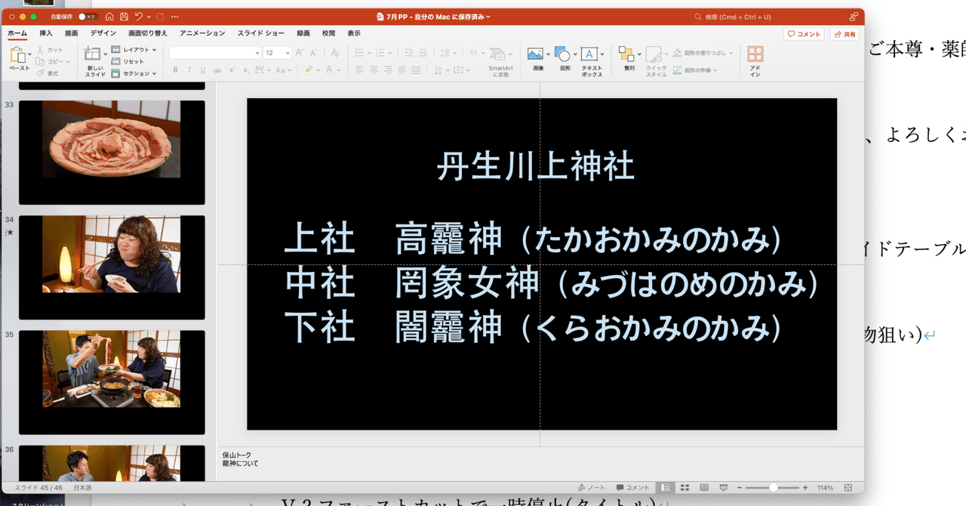This screenshot has width=966, height=506.
Task: Open the Undo history dropdown arrow
Action: 148,17
